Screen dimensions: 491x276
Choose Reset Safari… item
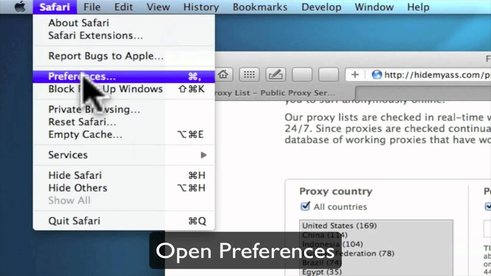124,122
